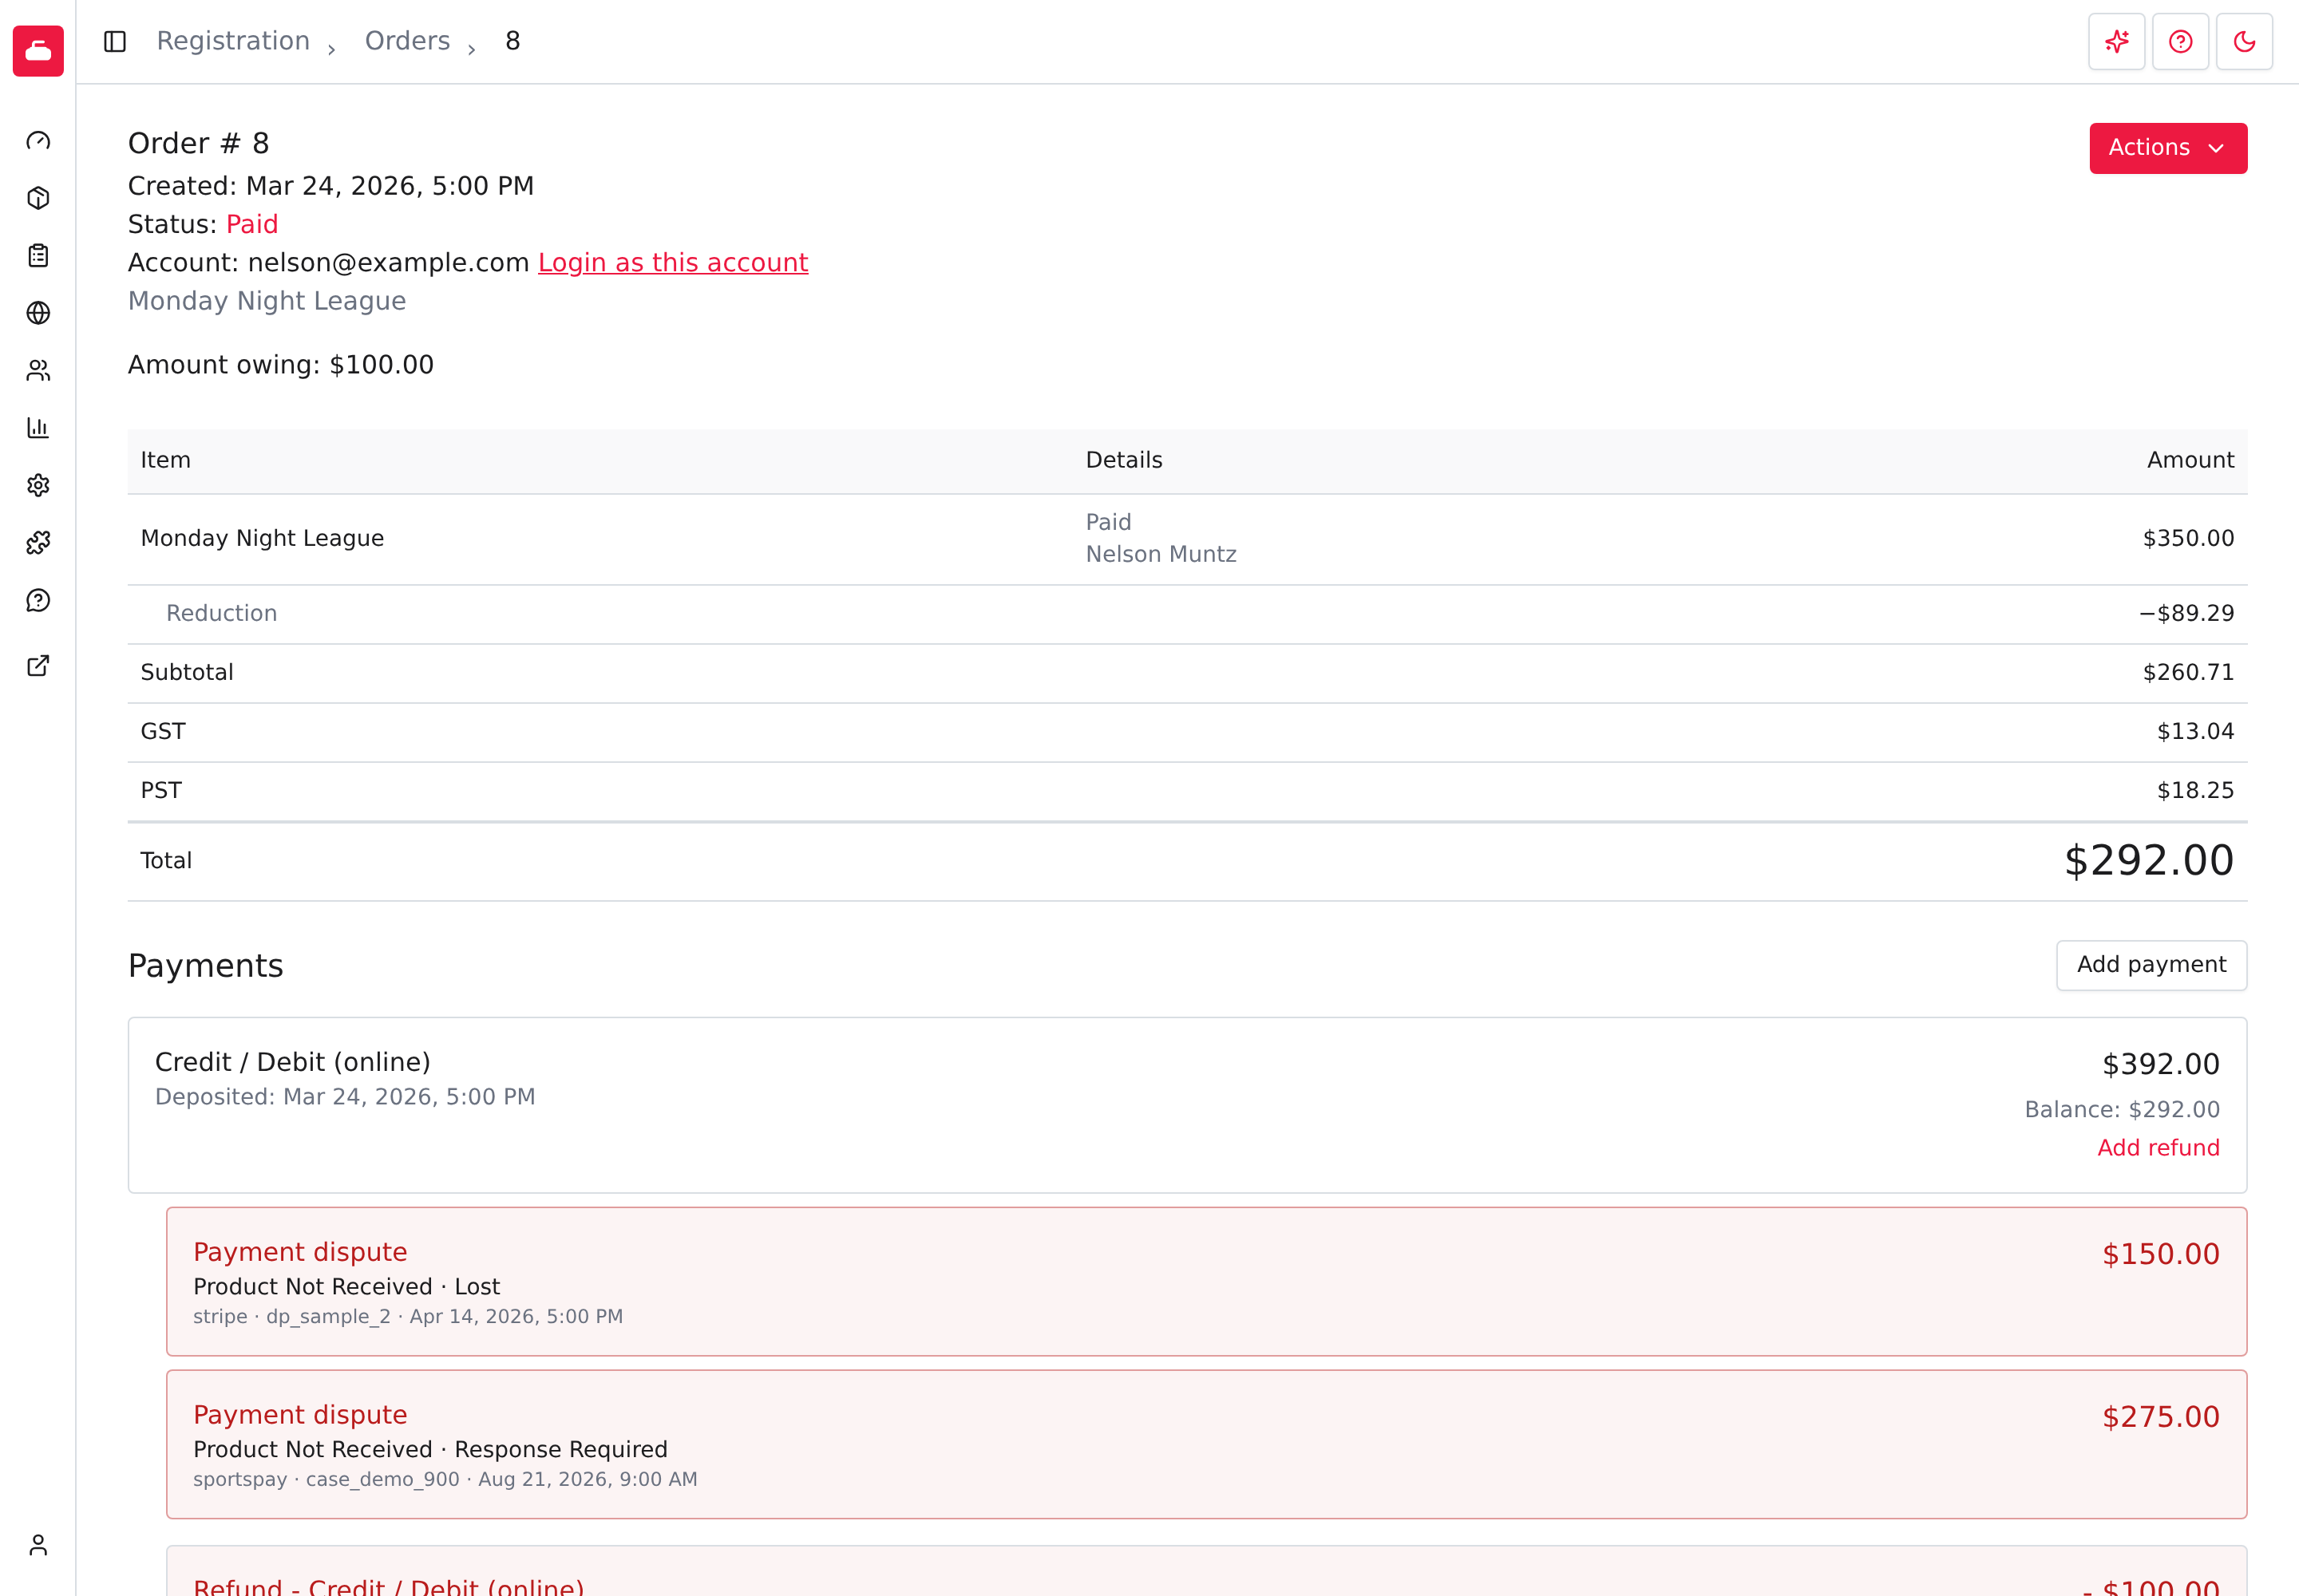
Task: Go to Registration breadcrumb
Action: coord(233,41)
